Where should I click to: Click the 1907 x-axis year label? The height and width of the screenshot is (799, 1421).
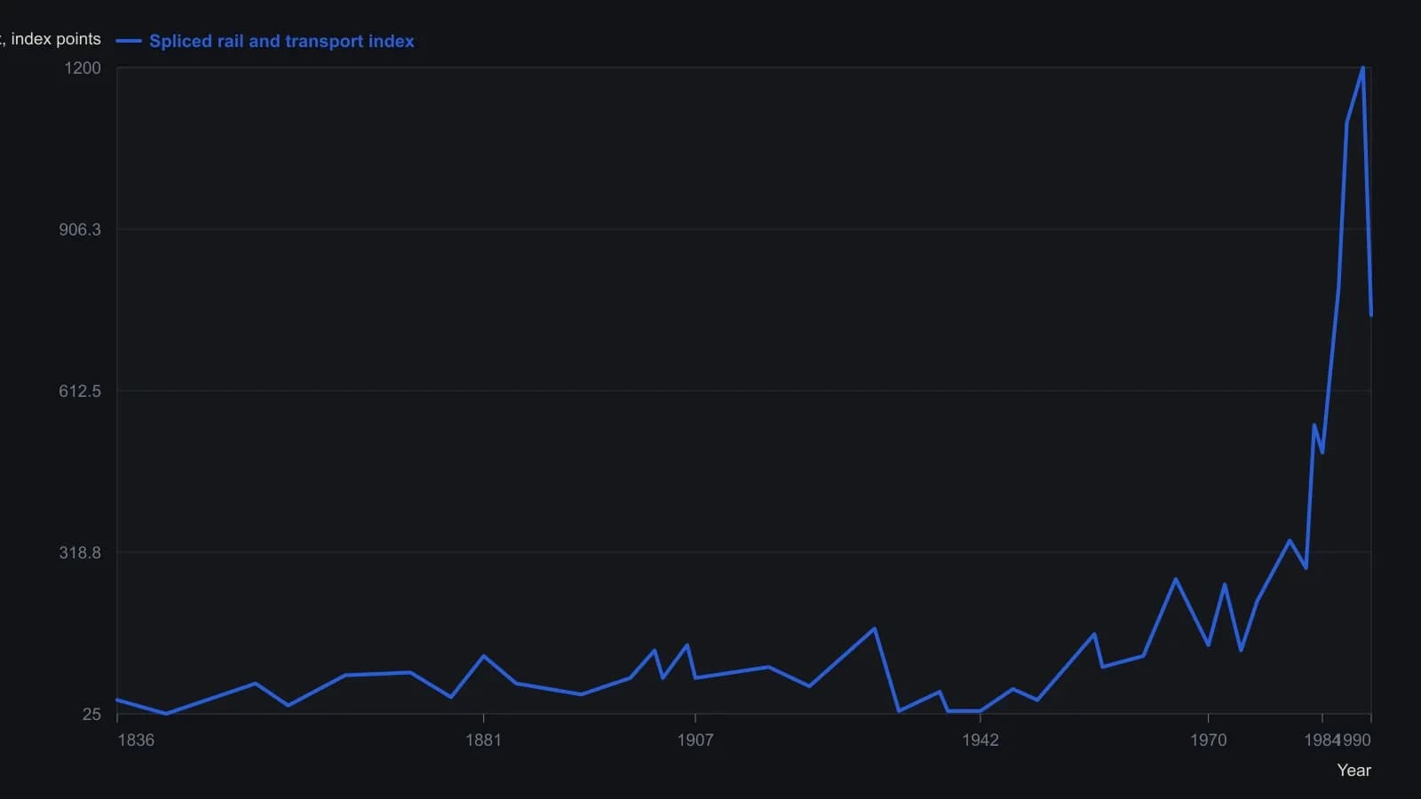click(695, 740)
